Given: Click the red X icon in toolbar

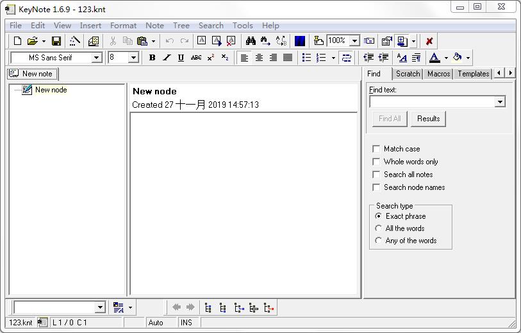Looking at the screenshot, I should 429,41.
